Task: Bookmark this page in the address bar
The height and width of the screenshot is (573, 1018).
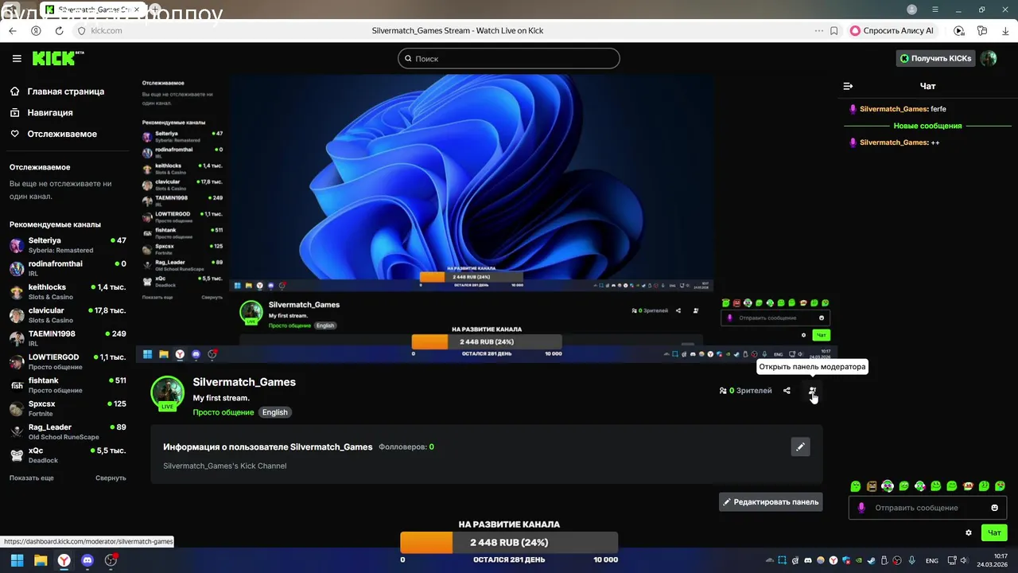Action: (833, 30)
